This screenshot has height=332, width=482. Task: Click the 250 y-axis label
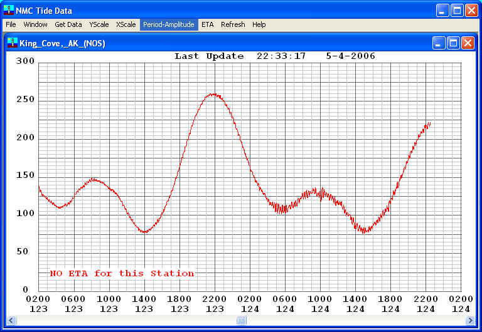point(26,99)
